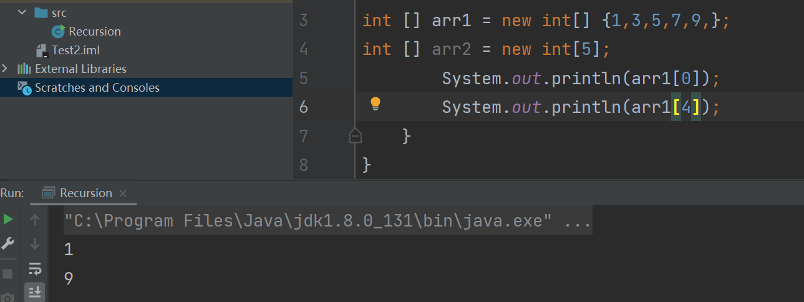Close the Recursion run tab
The height and width of the screenshot is (302, 804).
click(123, 193)
